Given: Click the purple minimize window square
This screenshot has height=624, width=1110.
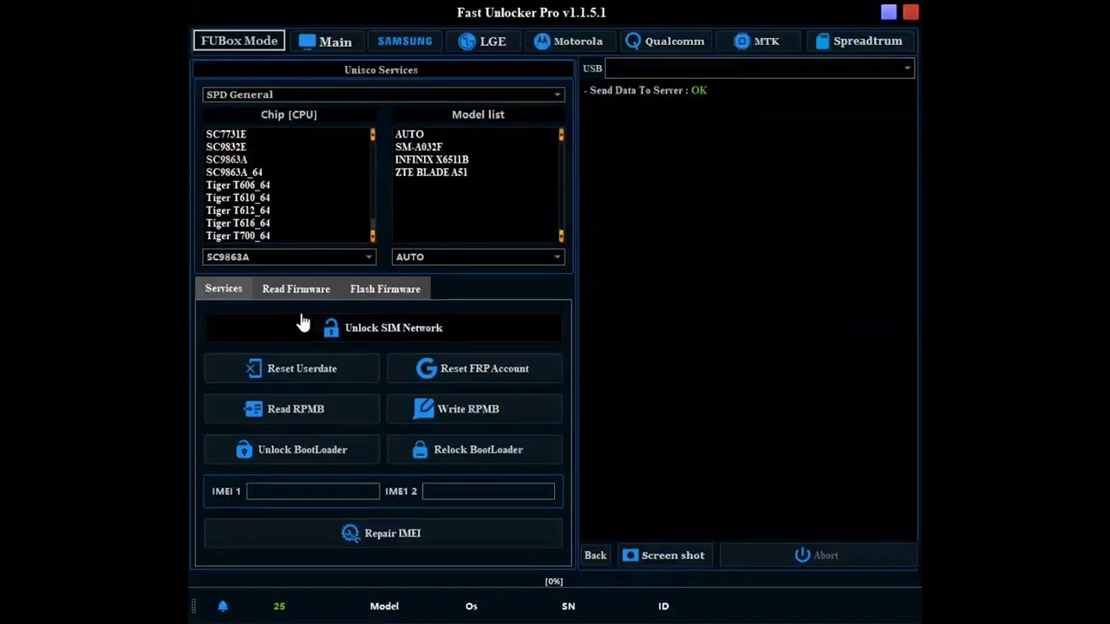Looking at the screenshot, I should tap(889, 12).
